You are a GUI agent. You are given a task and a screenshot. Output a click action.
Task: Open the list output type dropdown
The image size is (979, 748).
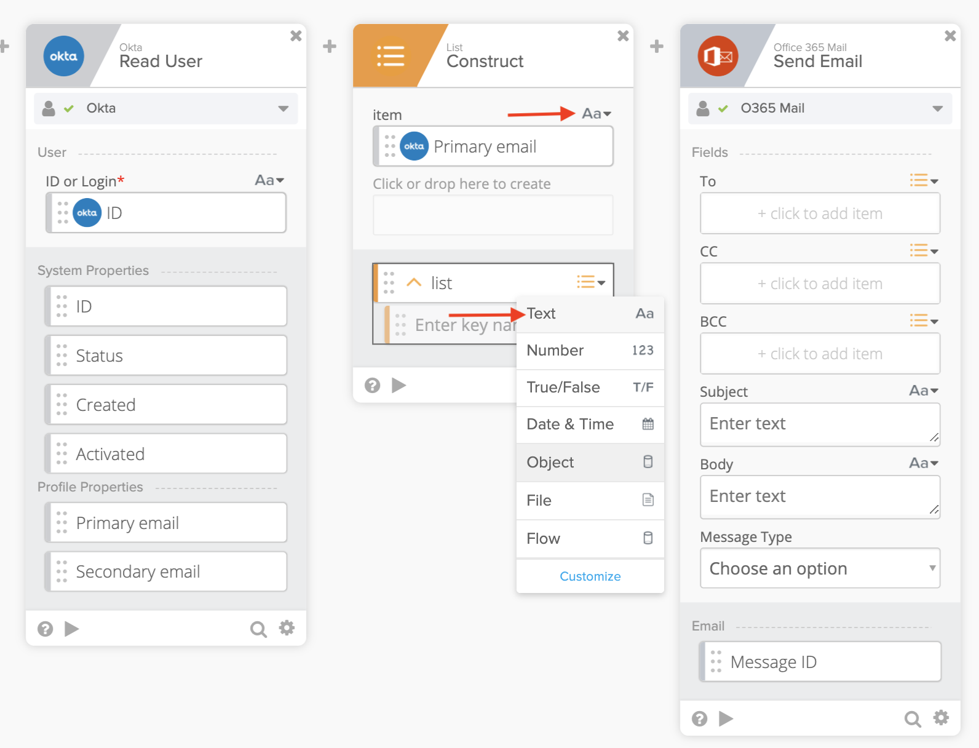[591, 282]
